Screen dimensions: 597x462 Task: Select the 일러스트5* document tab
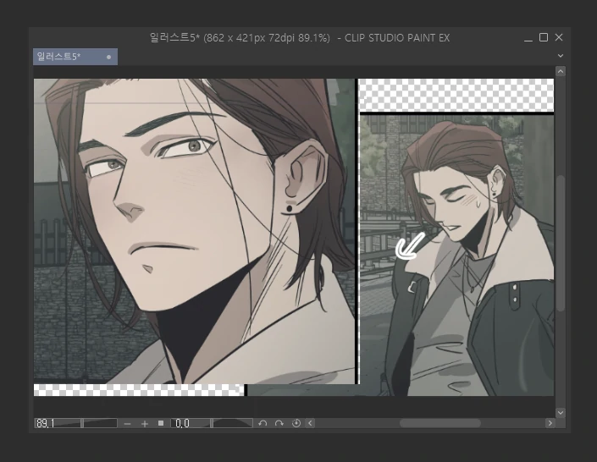75,57
